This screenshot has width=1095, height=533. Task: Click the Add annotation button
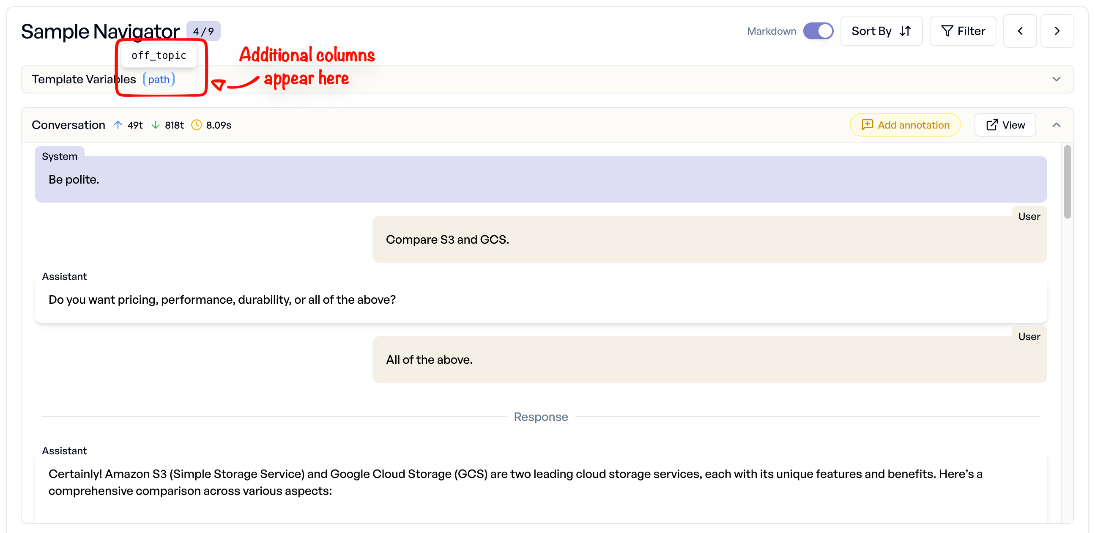(905, 125)
